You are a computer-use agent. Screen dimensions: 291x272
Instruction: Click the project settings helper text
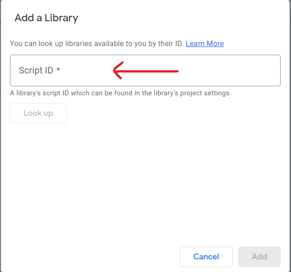coord(120,93)
